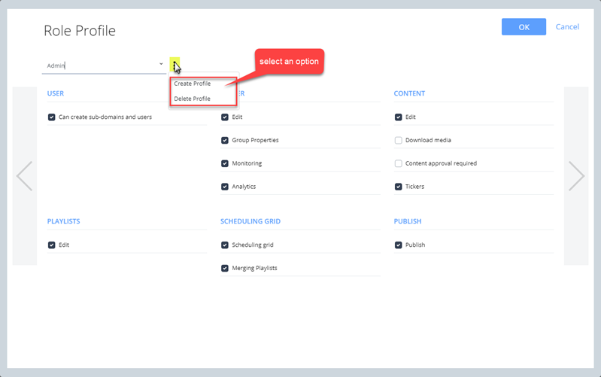Viewport: 601px width, 377px height.
Task: Uncheck the Playlists Edit checkbox
Action: pos(52,245)
